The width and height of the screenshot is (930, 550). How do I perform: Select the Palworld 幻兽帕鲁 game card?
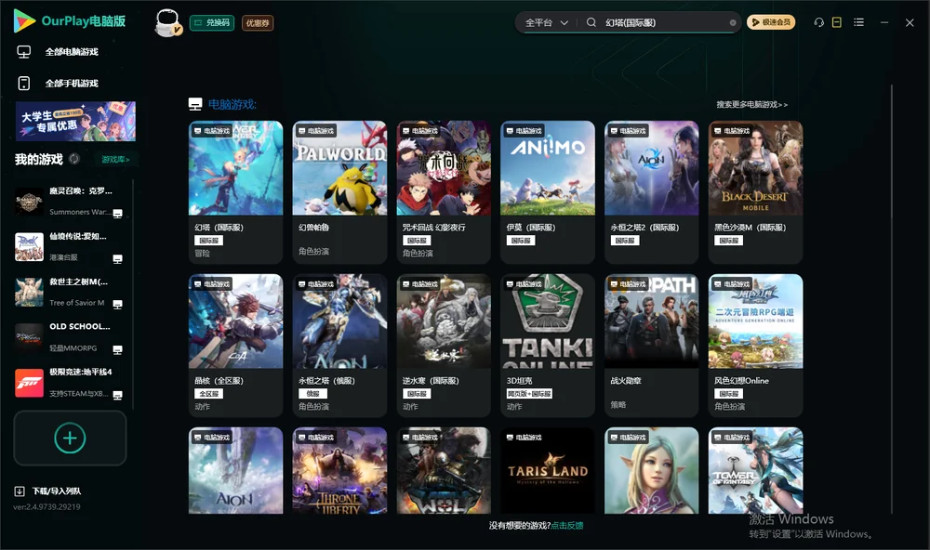click(339, 192)
